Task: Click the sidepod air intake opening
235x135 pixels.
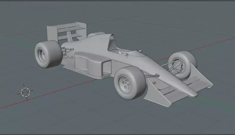Action: coord(107,68)
